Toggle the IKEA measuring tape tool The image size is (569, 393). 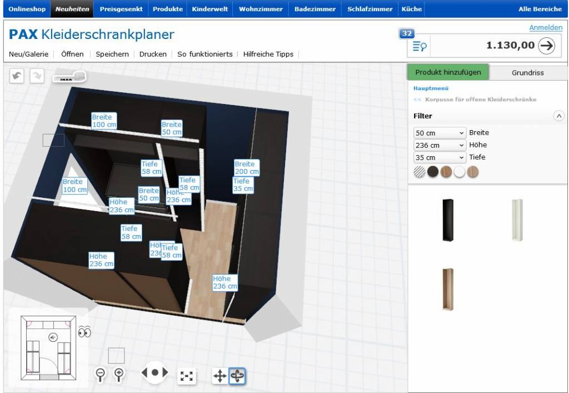(x=69, y=77)
